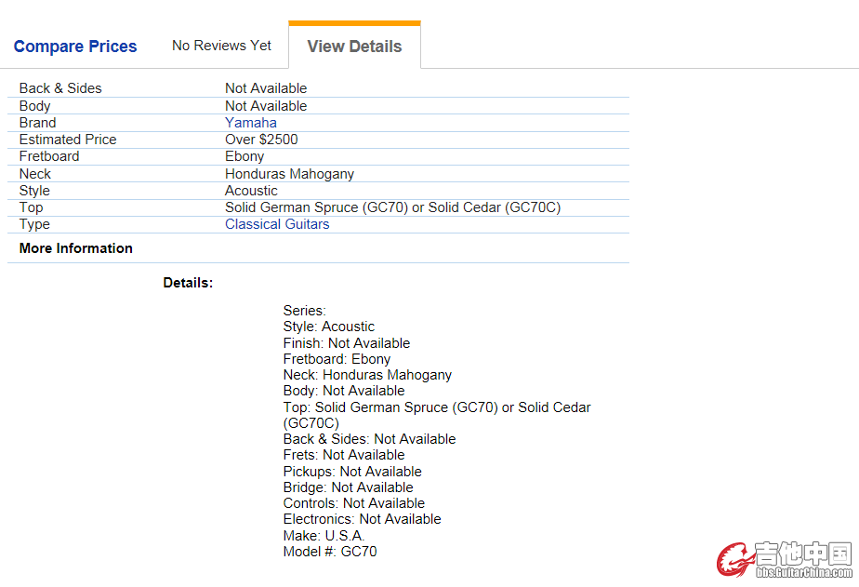Viewport: 859px width, 587px height.
Task: Select the "Finish: Not Available" line
Action: pyautogui.click(x=347, y=343)
